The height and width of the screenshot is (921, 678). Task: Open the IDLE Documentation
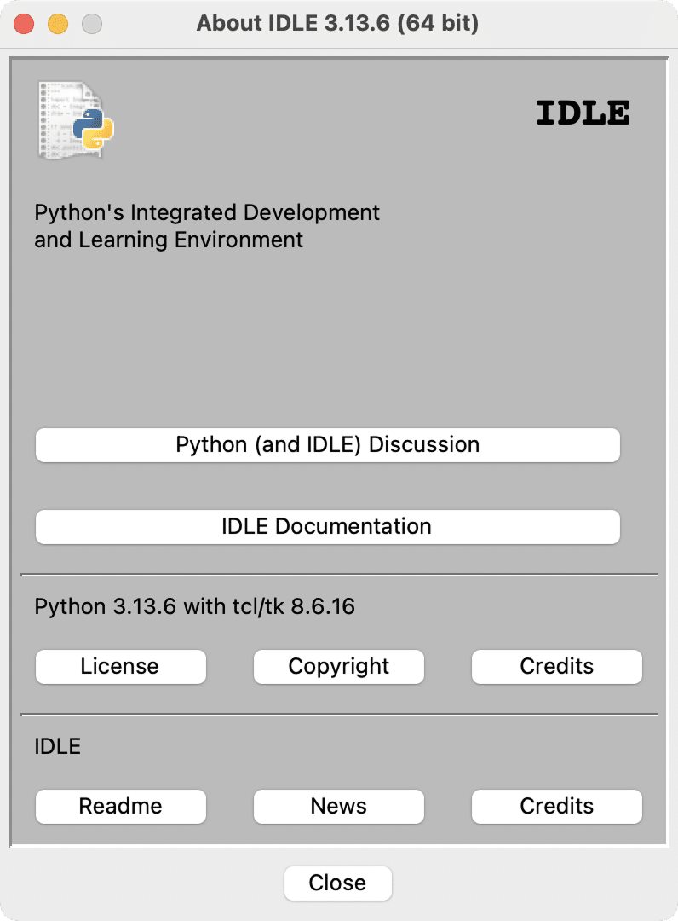pos(327,527)
